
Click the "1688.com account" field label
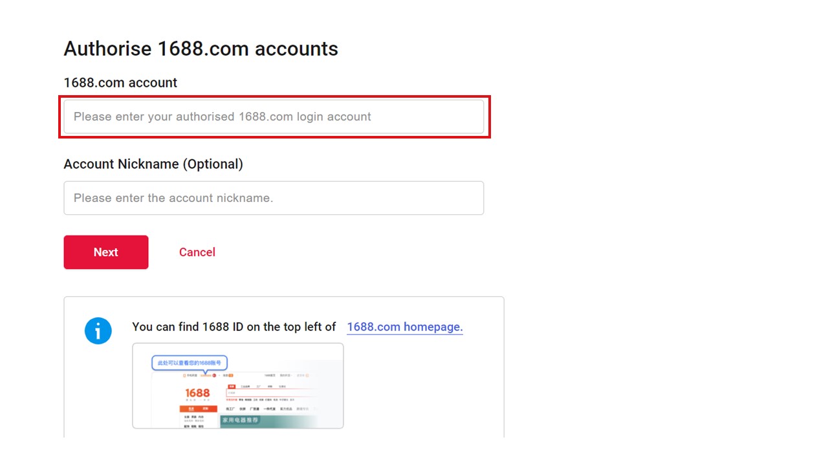tap(120, 83)
